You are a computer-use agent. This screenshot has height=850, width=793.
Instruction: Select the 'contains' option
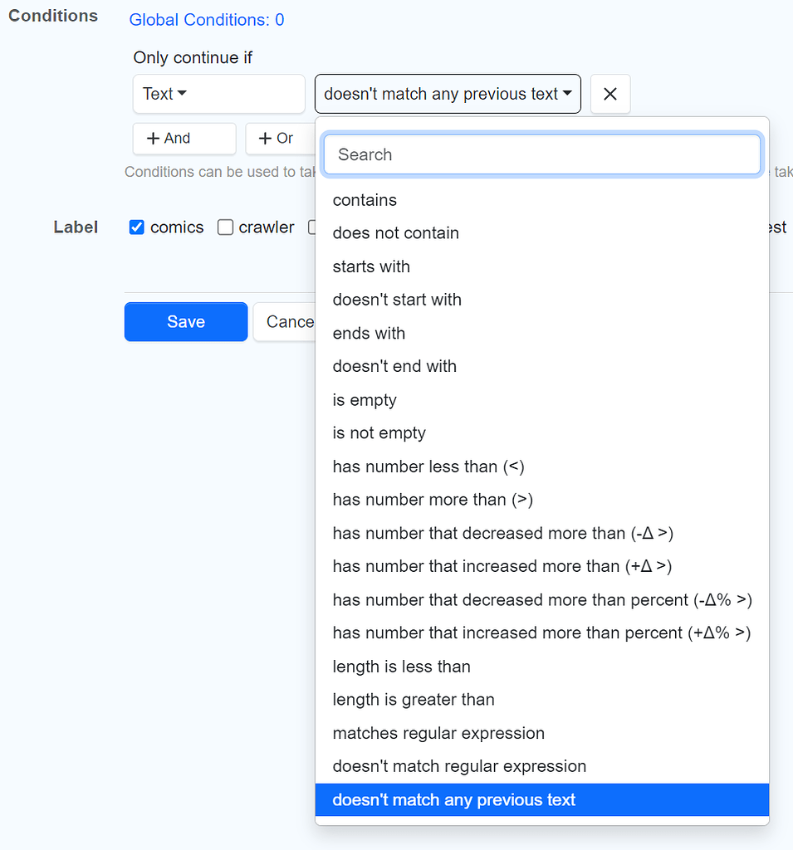coord(542,200)
